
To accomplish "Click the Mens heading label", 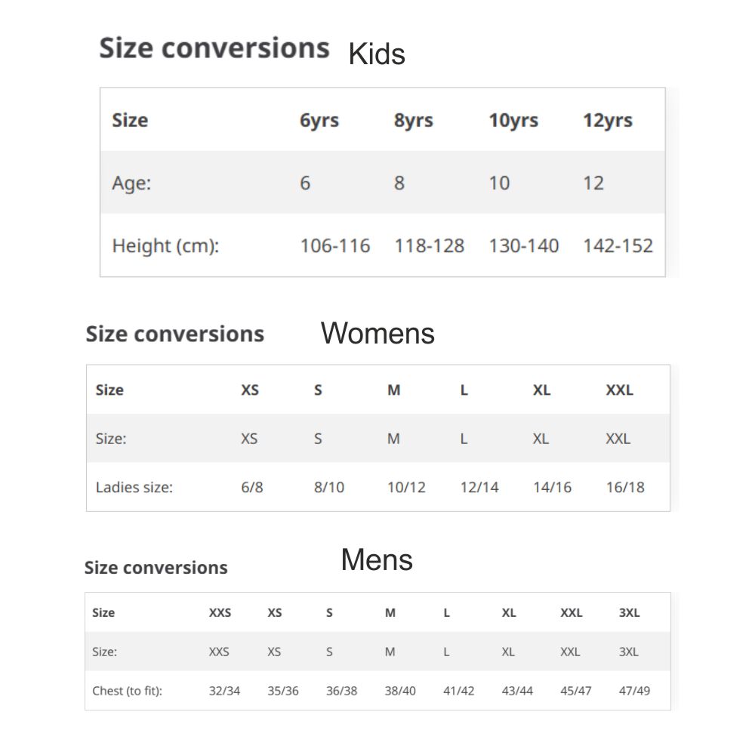I will tap(377, 560).
